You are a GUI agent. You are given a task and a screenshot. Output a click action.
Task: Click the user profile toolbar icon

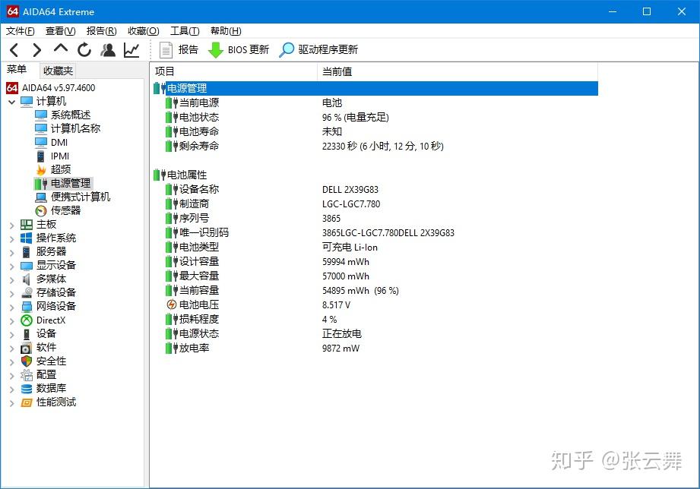coord(107,49)
